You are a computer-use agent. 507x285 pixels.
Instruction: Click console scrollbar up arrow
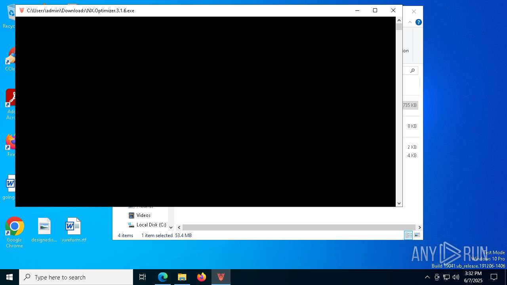click(399, 20)
